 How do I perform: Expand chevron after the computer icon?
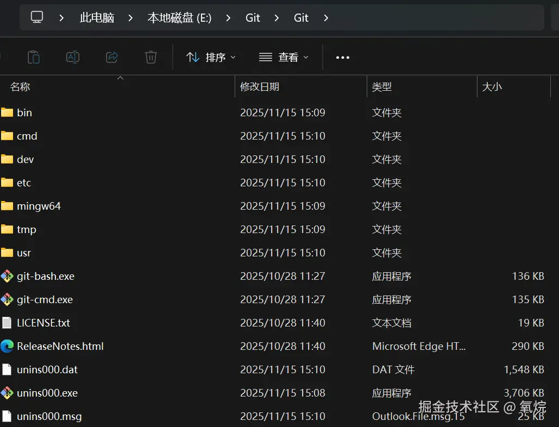coord(61,18)
